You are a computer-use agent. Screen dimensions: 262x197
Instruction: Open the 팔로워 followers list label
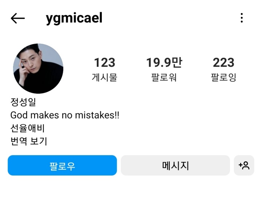[x=164, y=77]
